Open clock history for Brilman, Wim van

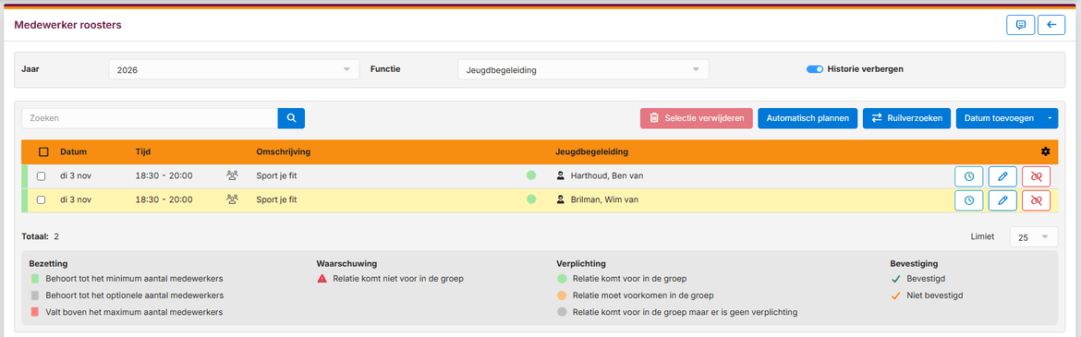(968, 199)
